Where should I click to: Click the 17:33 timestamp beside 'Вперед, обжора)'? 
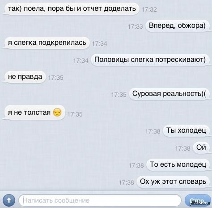point(136,26)
